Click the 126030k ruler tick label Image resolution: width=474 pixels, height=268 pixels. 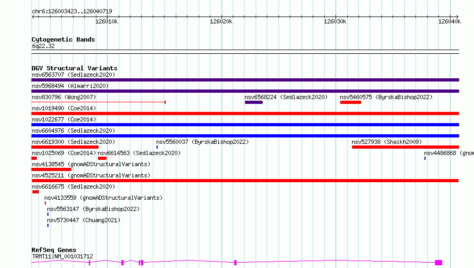coord(335,21)
